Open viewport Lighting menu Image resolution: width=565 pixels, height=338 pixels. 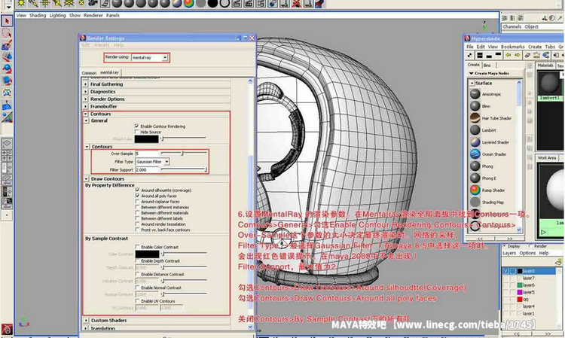58,16
